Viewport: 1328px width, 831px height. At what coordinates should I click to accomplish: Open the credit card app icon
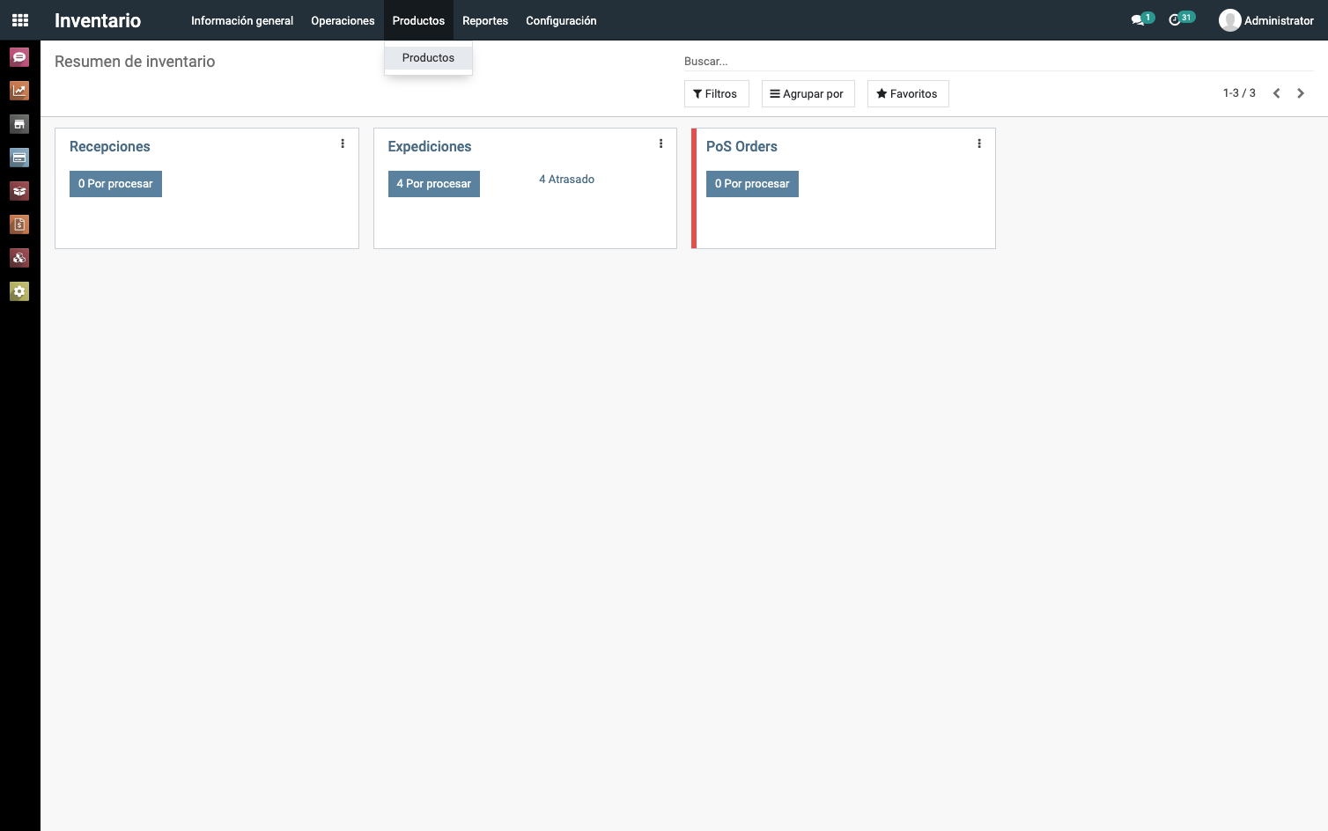click(x=19, y=158)
